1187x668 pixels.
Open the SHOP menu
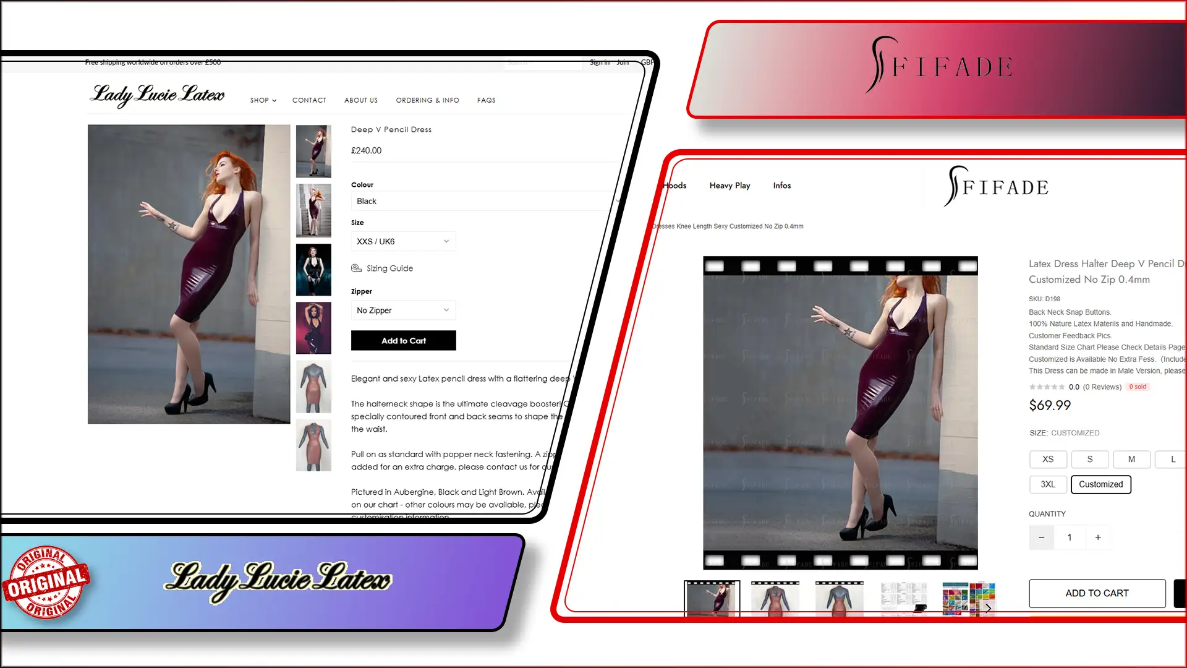point(263,100)
